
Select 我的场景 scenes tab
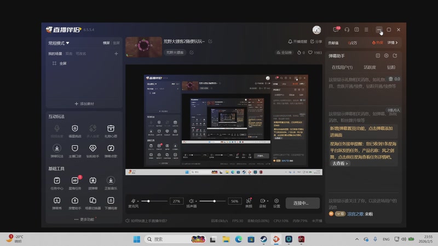point(55,54)
